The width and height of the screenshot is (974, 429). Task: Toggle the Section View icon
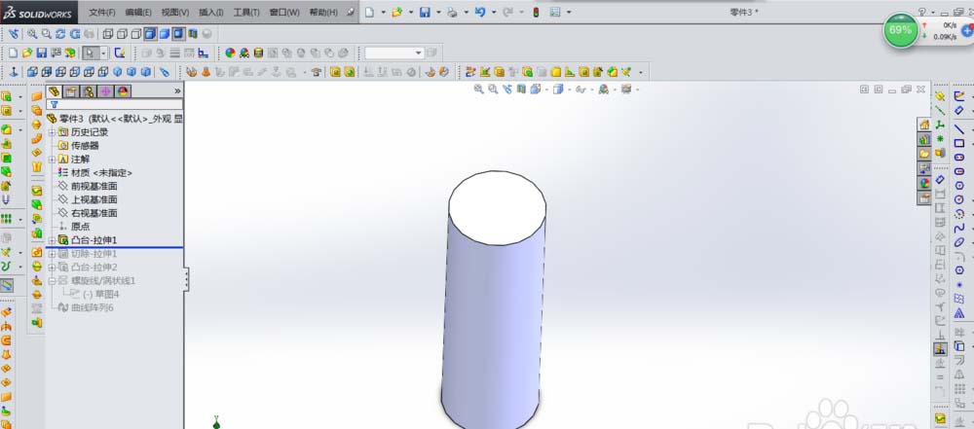pos(193,33)
